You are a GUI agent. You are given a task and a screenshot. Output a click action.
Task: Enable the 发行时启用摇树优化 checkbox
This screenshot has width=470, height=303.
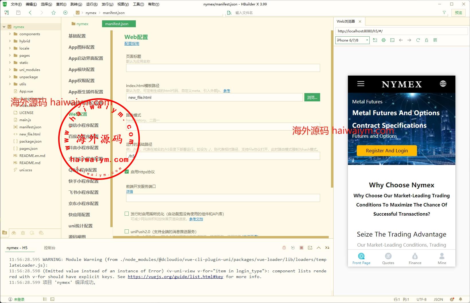pyautogui.click(x=127, y=214)
